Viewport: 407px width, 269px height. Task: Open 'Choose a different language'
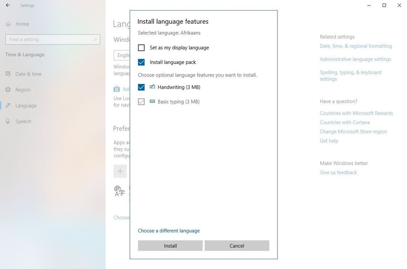(169, 230)
